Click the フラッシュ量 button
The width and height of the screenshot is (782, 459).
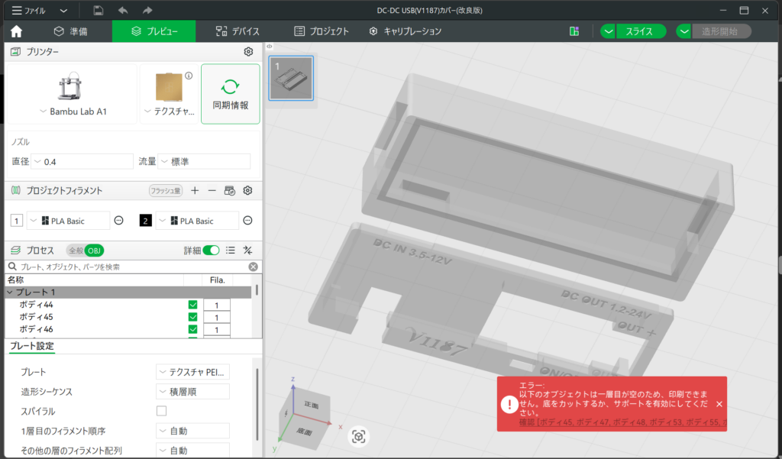tap(165, 190)
